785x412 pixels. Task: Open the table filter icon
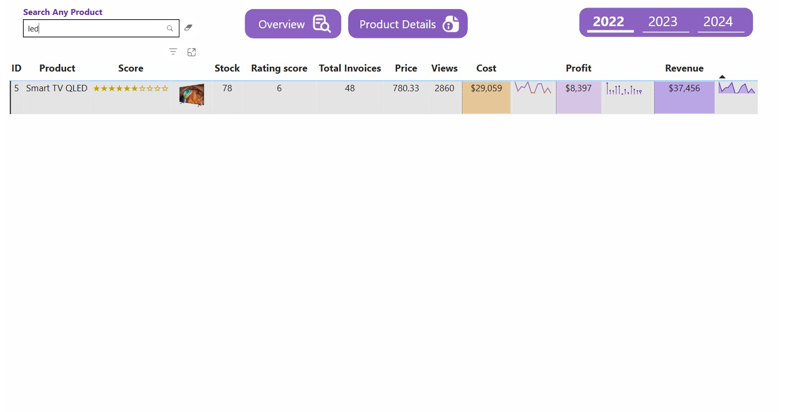[173, 52]
